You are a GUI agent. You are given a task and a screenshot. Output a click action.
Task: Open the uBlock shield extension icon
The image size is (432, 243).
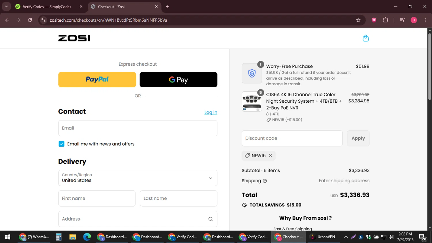(x=374, y=20)
